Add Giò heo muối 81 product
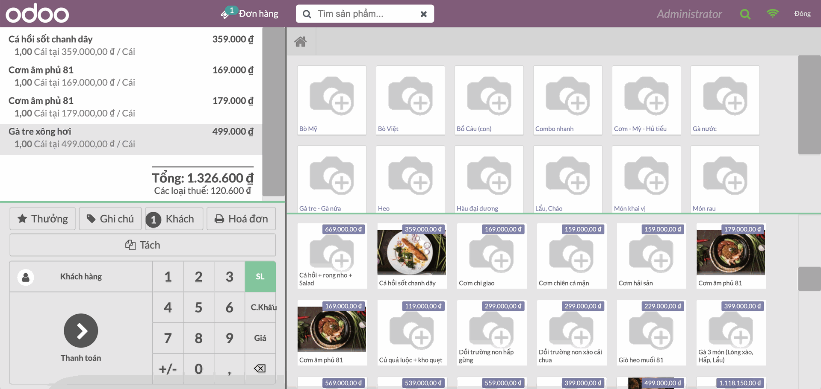The height and width of the screenshot is (389, 821). pyautogui.click(x=651, y=333)
